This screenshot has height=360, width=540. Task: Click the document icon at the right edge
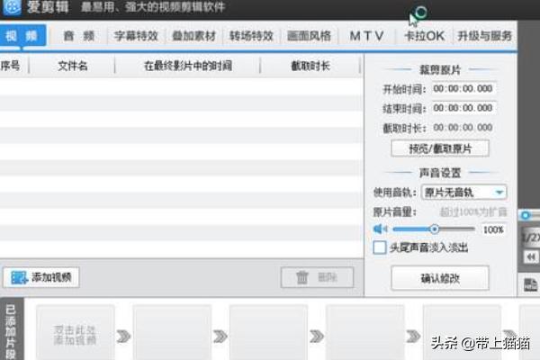point(530,284)
